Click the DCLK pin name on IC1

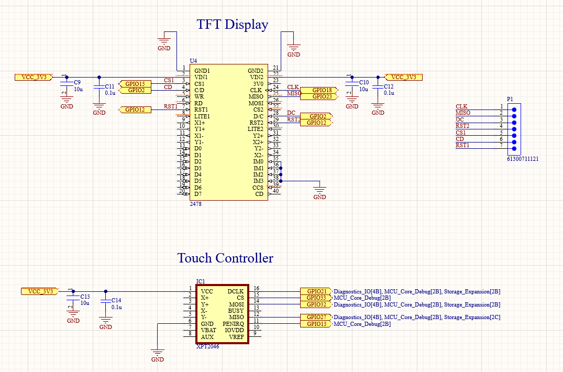[236, 291]
